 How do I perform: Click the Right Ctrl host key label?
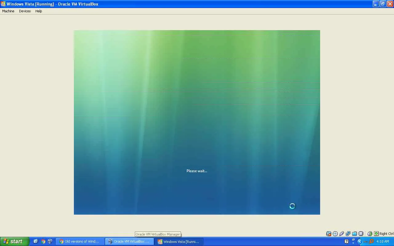[386, 234]
